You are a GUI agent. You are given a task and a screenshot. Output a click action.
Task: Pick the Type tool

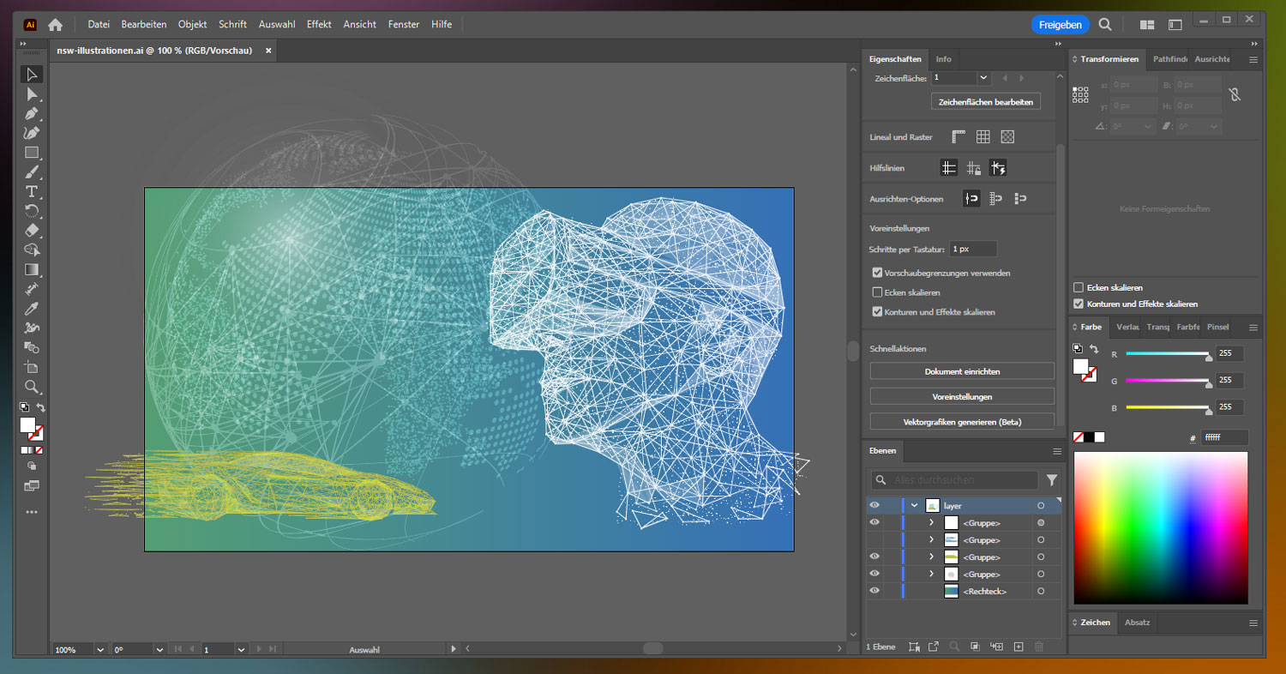pyautogui.click(x=32, y=191)
